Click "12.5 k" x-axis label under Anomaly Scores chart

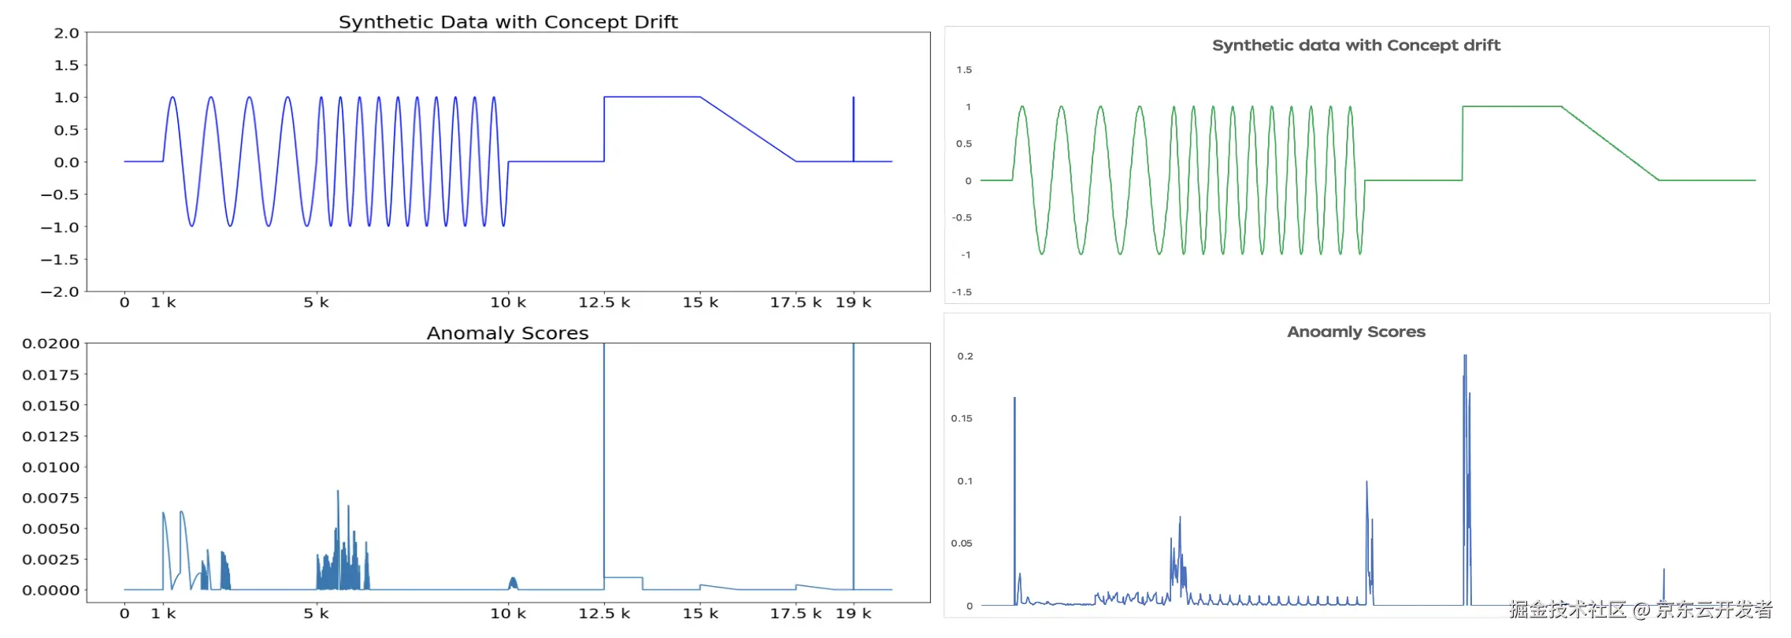tap(604, 614)
